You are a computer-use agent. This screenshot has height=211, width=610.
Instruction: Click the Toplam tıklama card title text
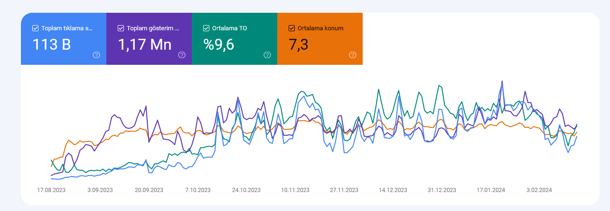pyautogui.click(x=67, y=28)
